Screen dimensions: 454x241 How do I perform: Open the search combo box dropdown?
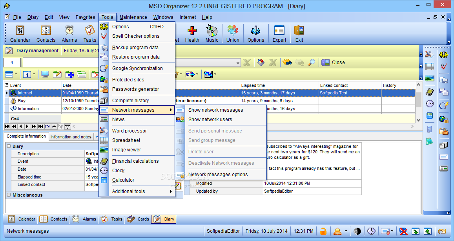pyautogui.click(x=238, y=63)
